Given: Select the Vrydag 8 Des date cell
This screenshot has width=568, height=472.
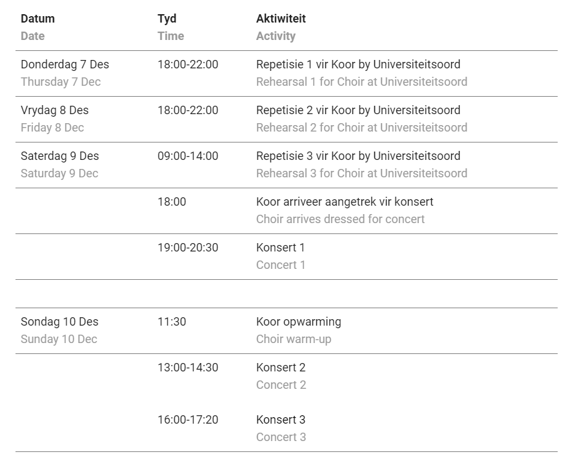Looking at the screenshot, I should [x=55, y=110].
